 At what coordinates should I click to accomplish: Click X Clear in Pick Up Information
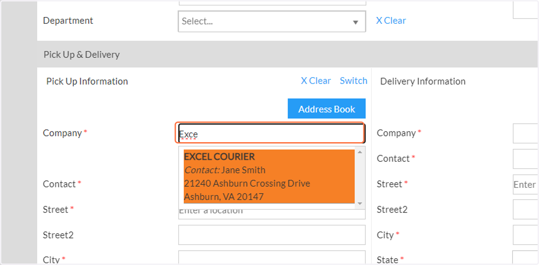point(316,81)
